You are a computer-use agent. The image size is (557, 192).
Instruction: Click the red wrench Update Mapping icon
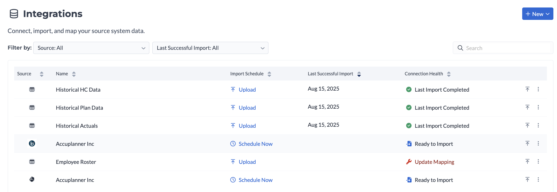(409, 162)
